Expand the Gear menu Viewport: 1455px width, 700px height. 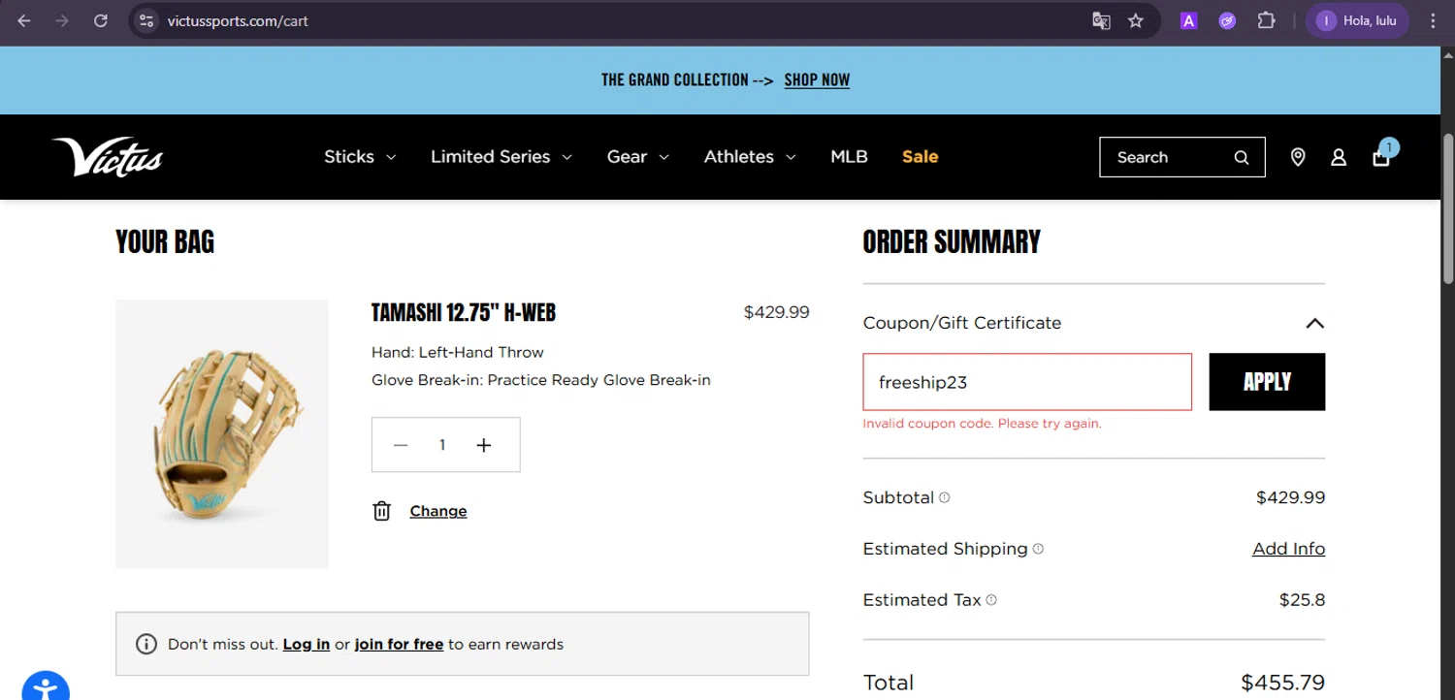click(638, 156)
